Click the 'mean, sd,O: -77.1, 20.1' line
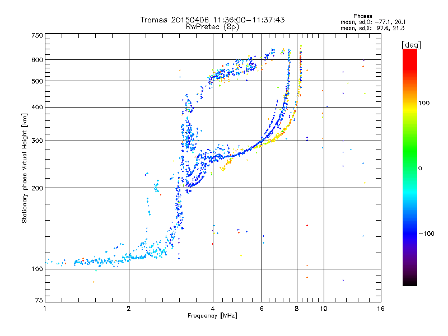Viewport: 448px width, 336px height. click(372, 22)
